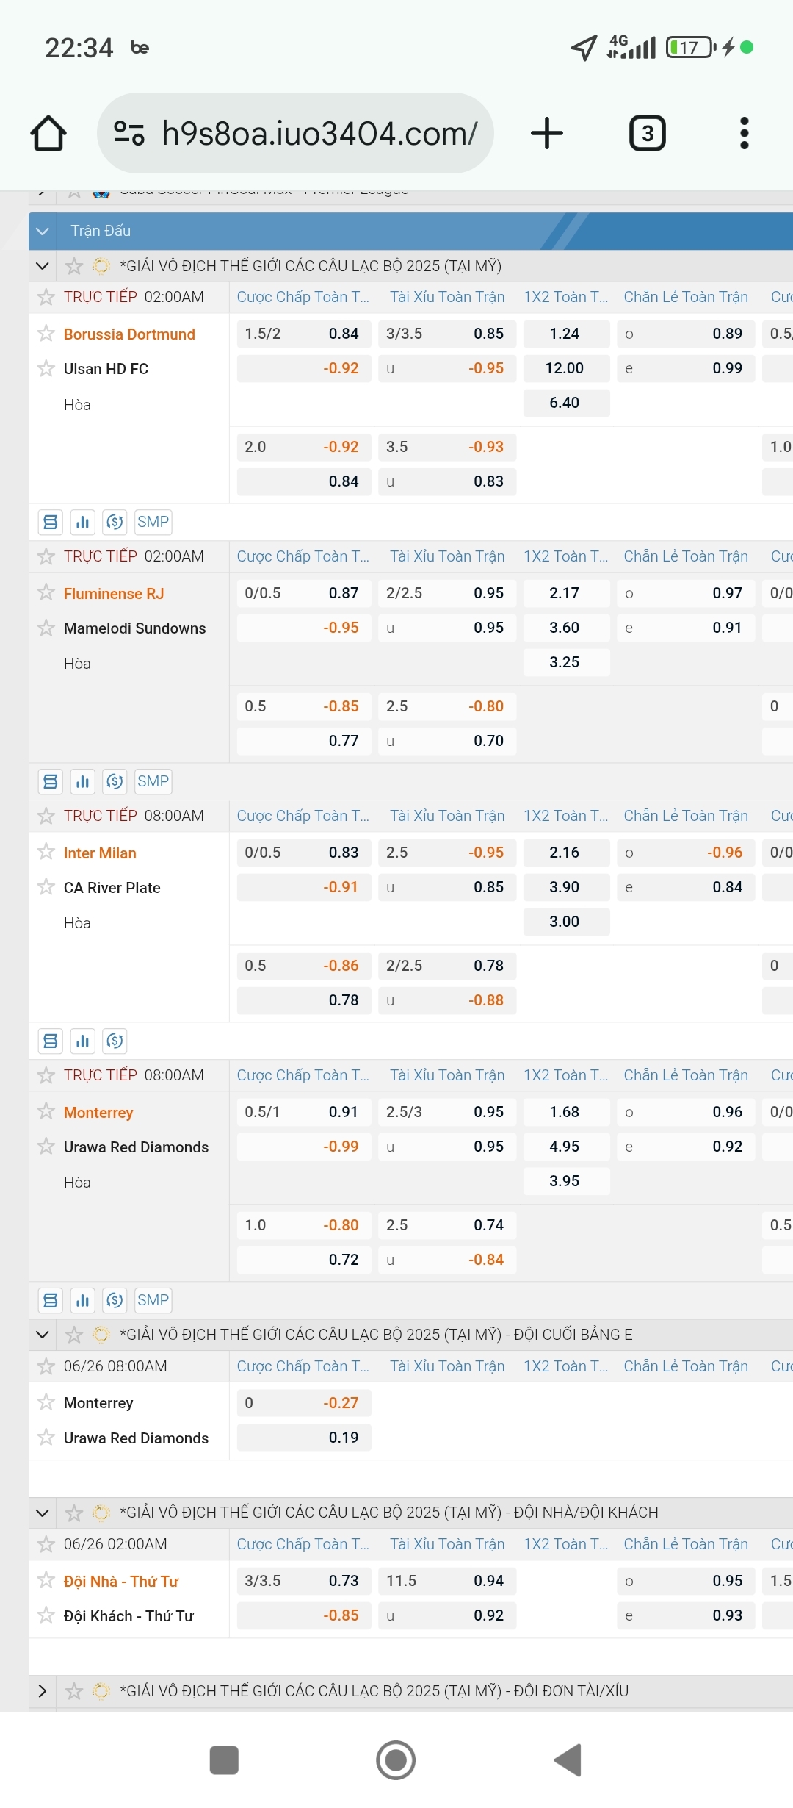
Task: Tap Android recent apps square button
Action: point(224,1760)
